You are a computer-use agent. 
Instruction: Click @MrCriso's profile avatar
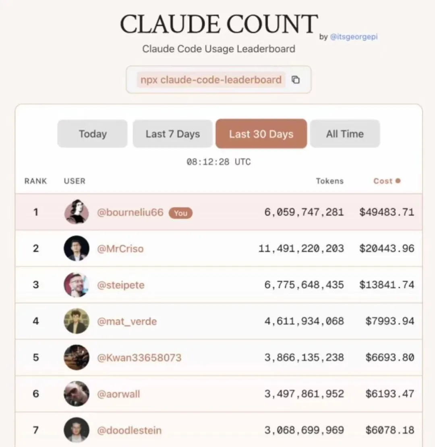click(x=76, y=248)
